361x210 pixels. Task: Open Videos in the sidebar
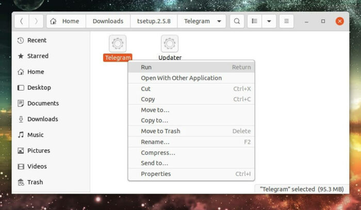(x=51, y=166)
